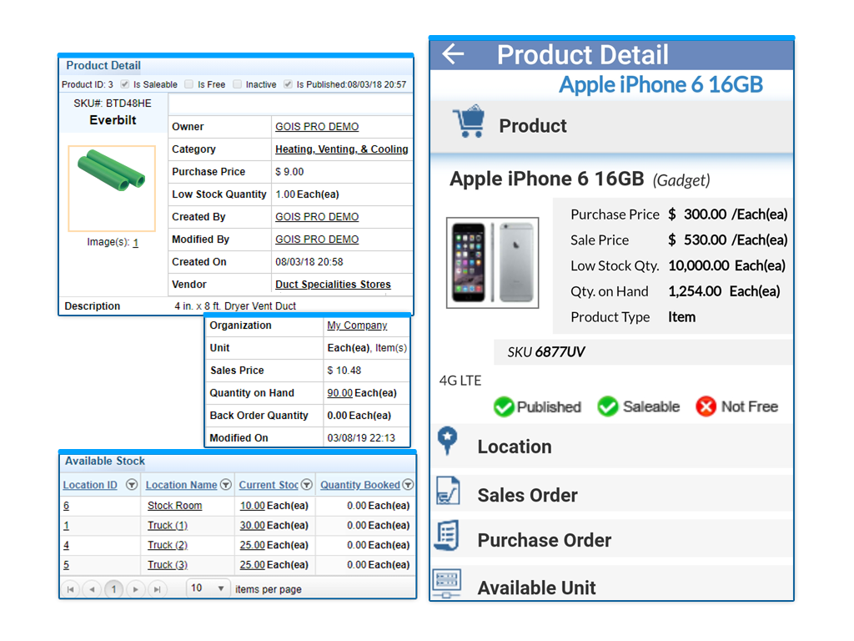Open 30.00 current stock link for Truck (1)

[x=252, y=525]
